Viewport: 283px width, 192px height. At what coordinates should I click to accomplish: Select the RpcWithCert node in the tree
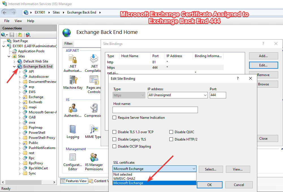pyautogui.click(x=38, y=168)
